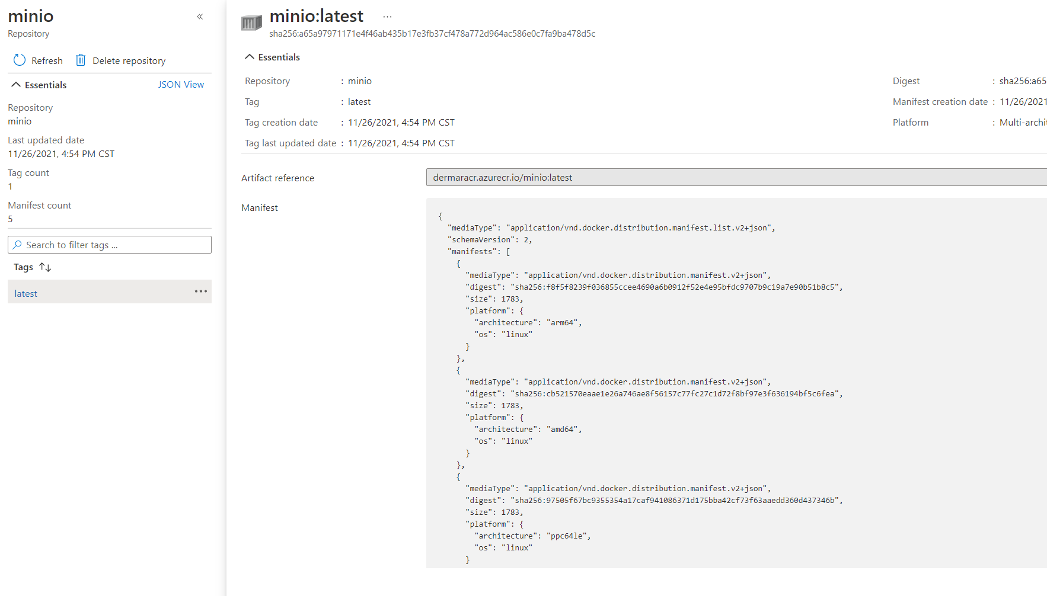
Task: Click the Tags column header
Action: [x=23, y=267]
